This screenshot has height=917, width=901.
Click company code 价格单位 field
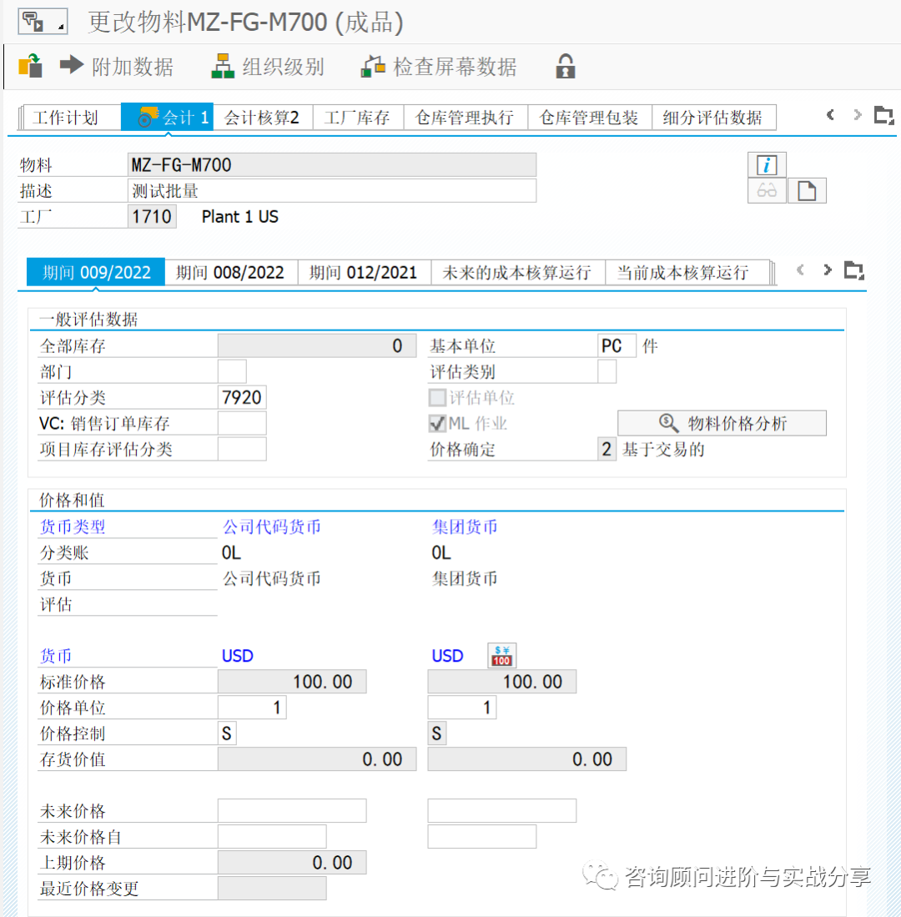click(x=252, y=707)
